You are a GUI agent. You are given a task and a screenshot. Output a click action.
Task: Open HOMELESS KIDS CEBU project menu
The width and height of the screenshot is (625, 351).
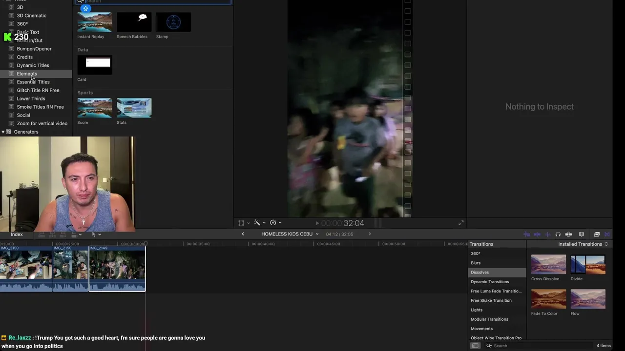click(290, 234)
